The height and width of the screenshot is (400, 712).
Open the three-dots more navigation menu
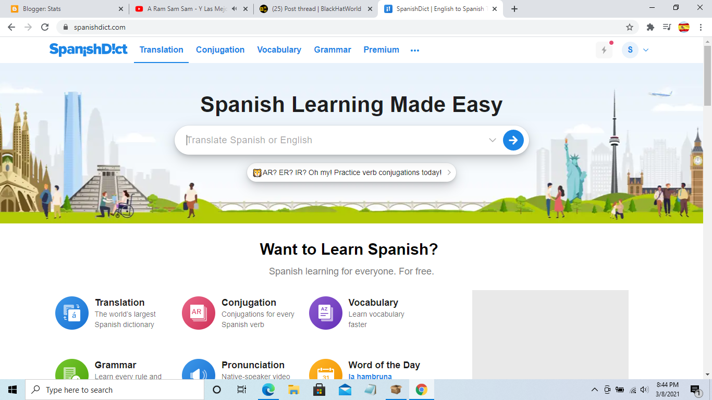point(415,50)
